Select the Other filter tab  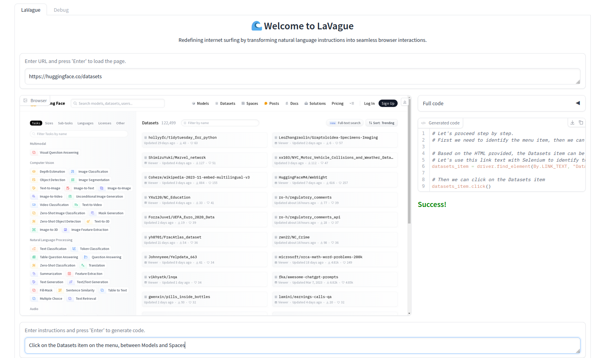121,123
